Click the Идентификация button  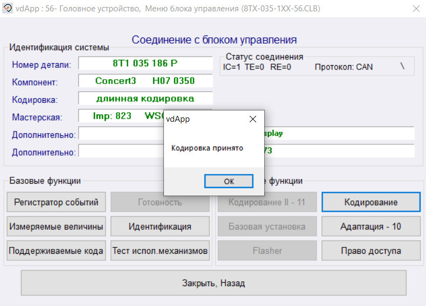coord(160,226)
